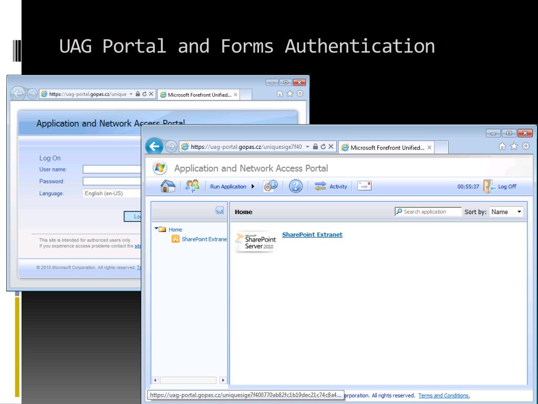
Task: Click Favorites star in back login window
Action: click(x=290, y=94)
